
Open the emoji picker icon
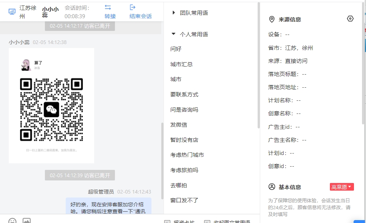(x=12, y=220)
